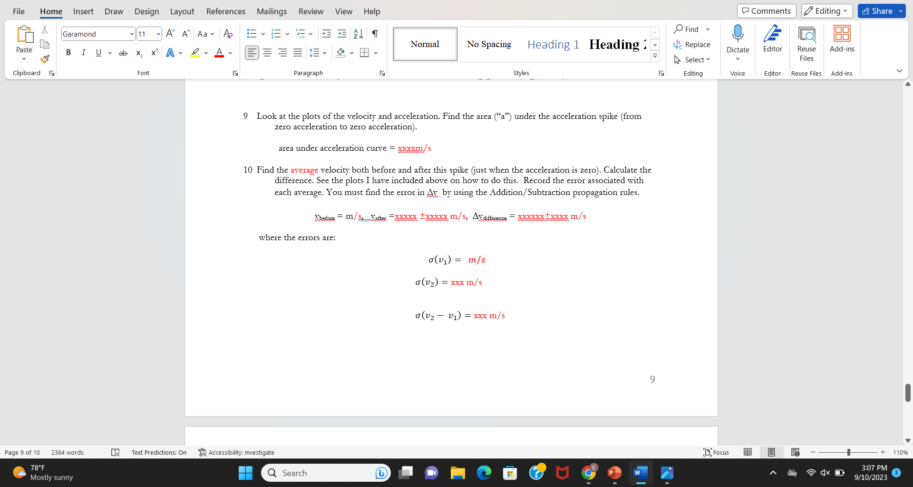Apply Text Effects glowing A icon

coord(170,53)
